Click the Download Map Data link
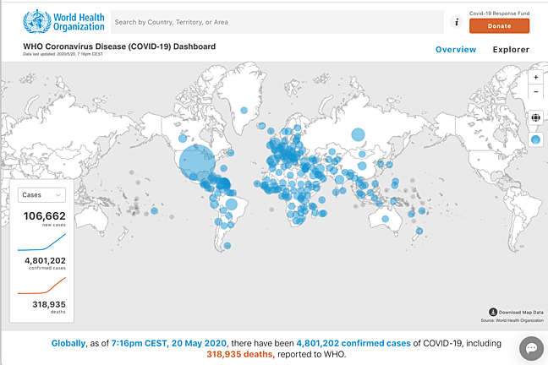This screenshot has width=548, height=365. click(x=518, y=312)
